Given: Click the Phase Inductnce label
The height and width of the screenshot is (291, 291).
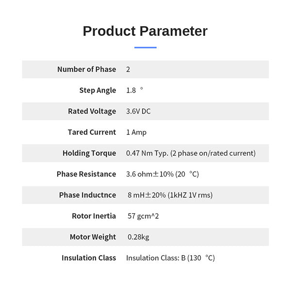Looking at the screenshot, I should pos(87,195).
